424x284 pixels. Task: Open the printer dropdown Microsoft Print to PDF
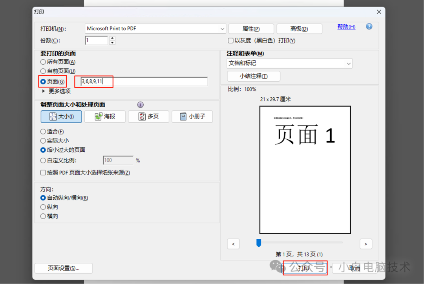[155, 29]
